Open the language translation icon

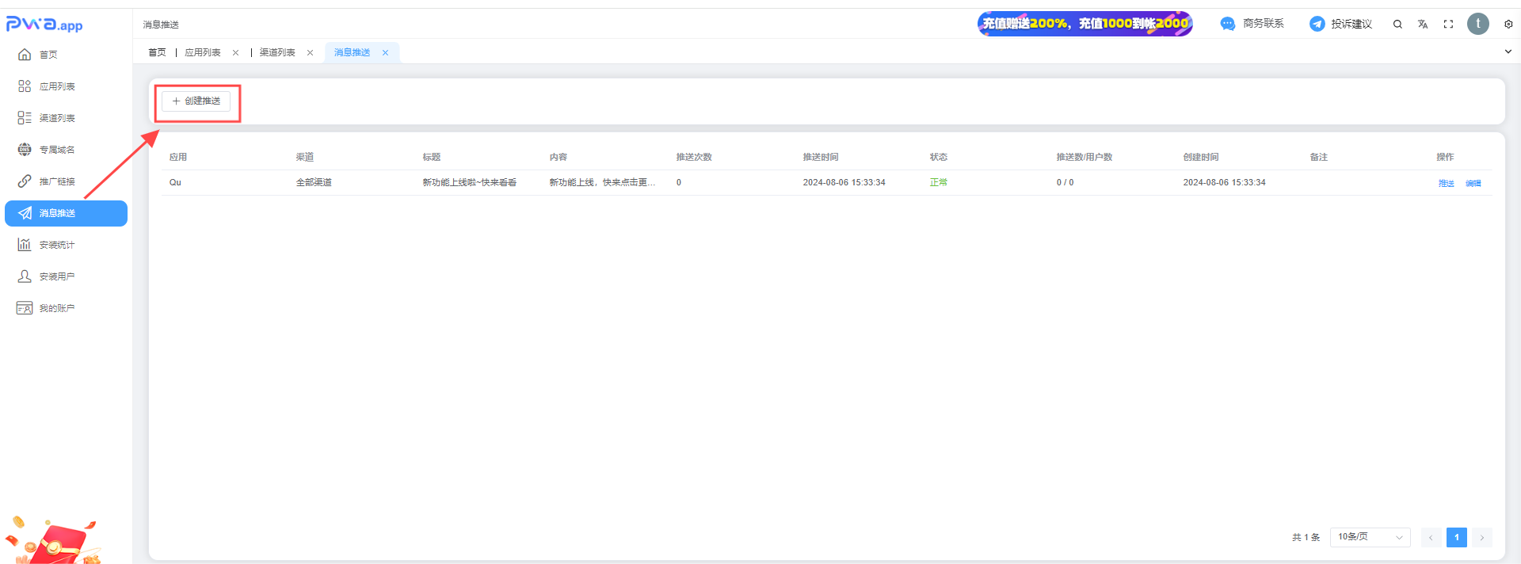click(x=1423, y=25)
